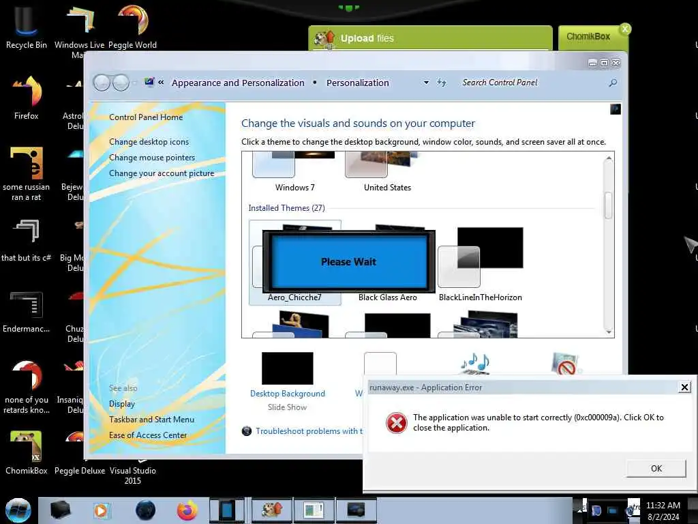Click the search magnifier icon in Control Panel
Viewport: 698px width, 524px height.
[x=613, y=83]
